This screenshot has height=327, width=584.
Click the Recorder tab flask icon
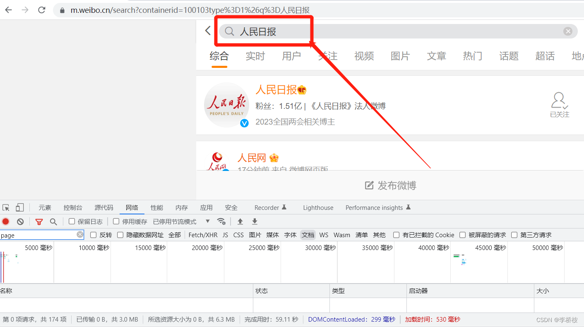click(x=284, y=207)
